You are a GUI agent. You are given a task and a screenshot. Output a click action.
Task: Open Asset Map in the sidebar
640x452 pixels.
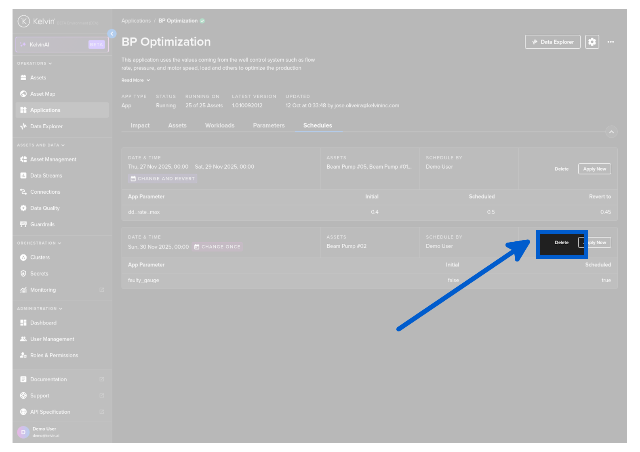point(42,94)
